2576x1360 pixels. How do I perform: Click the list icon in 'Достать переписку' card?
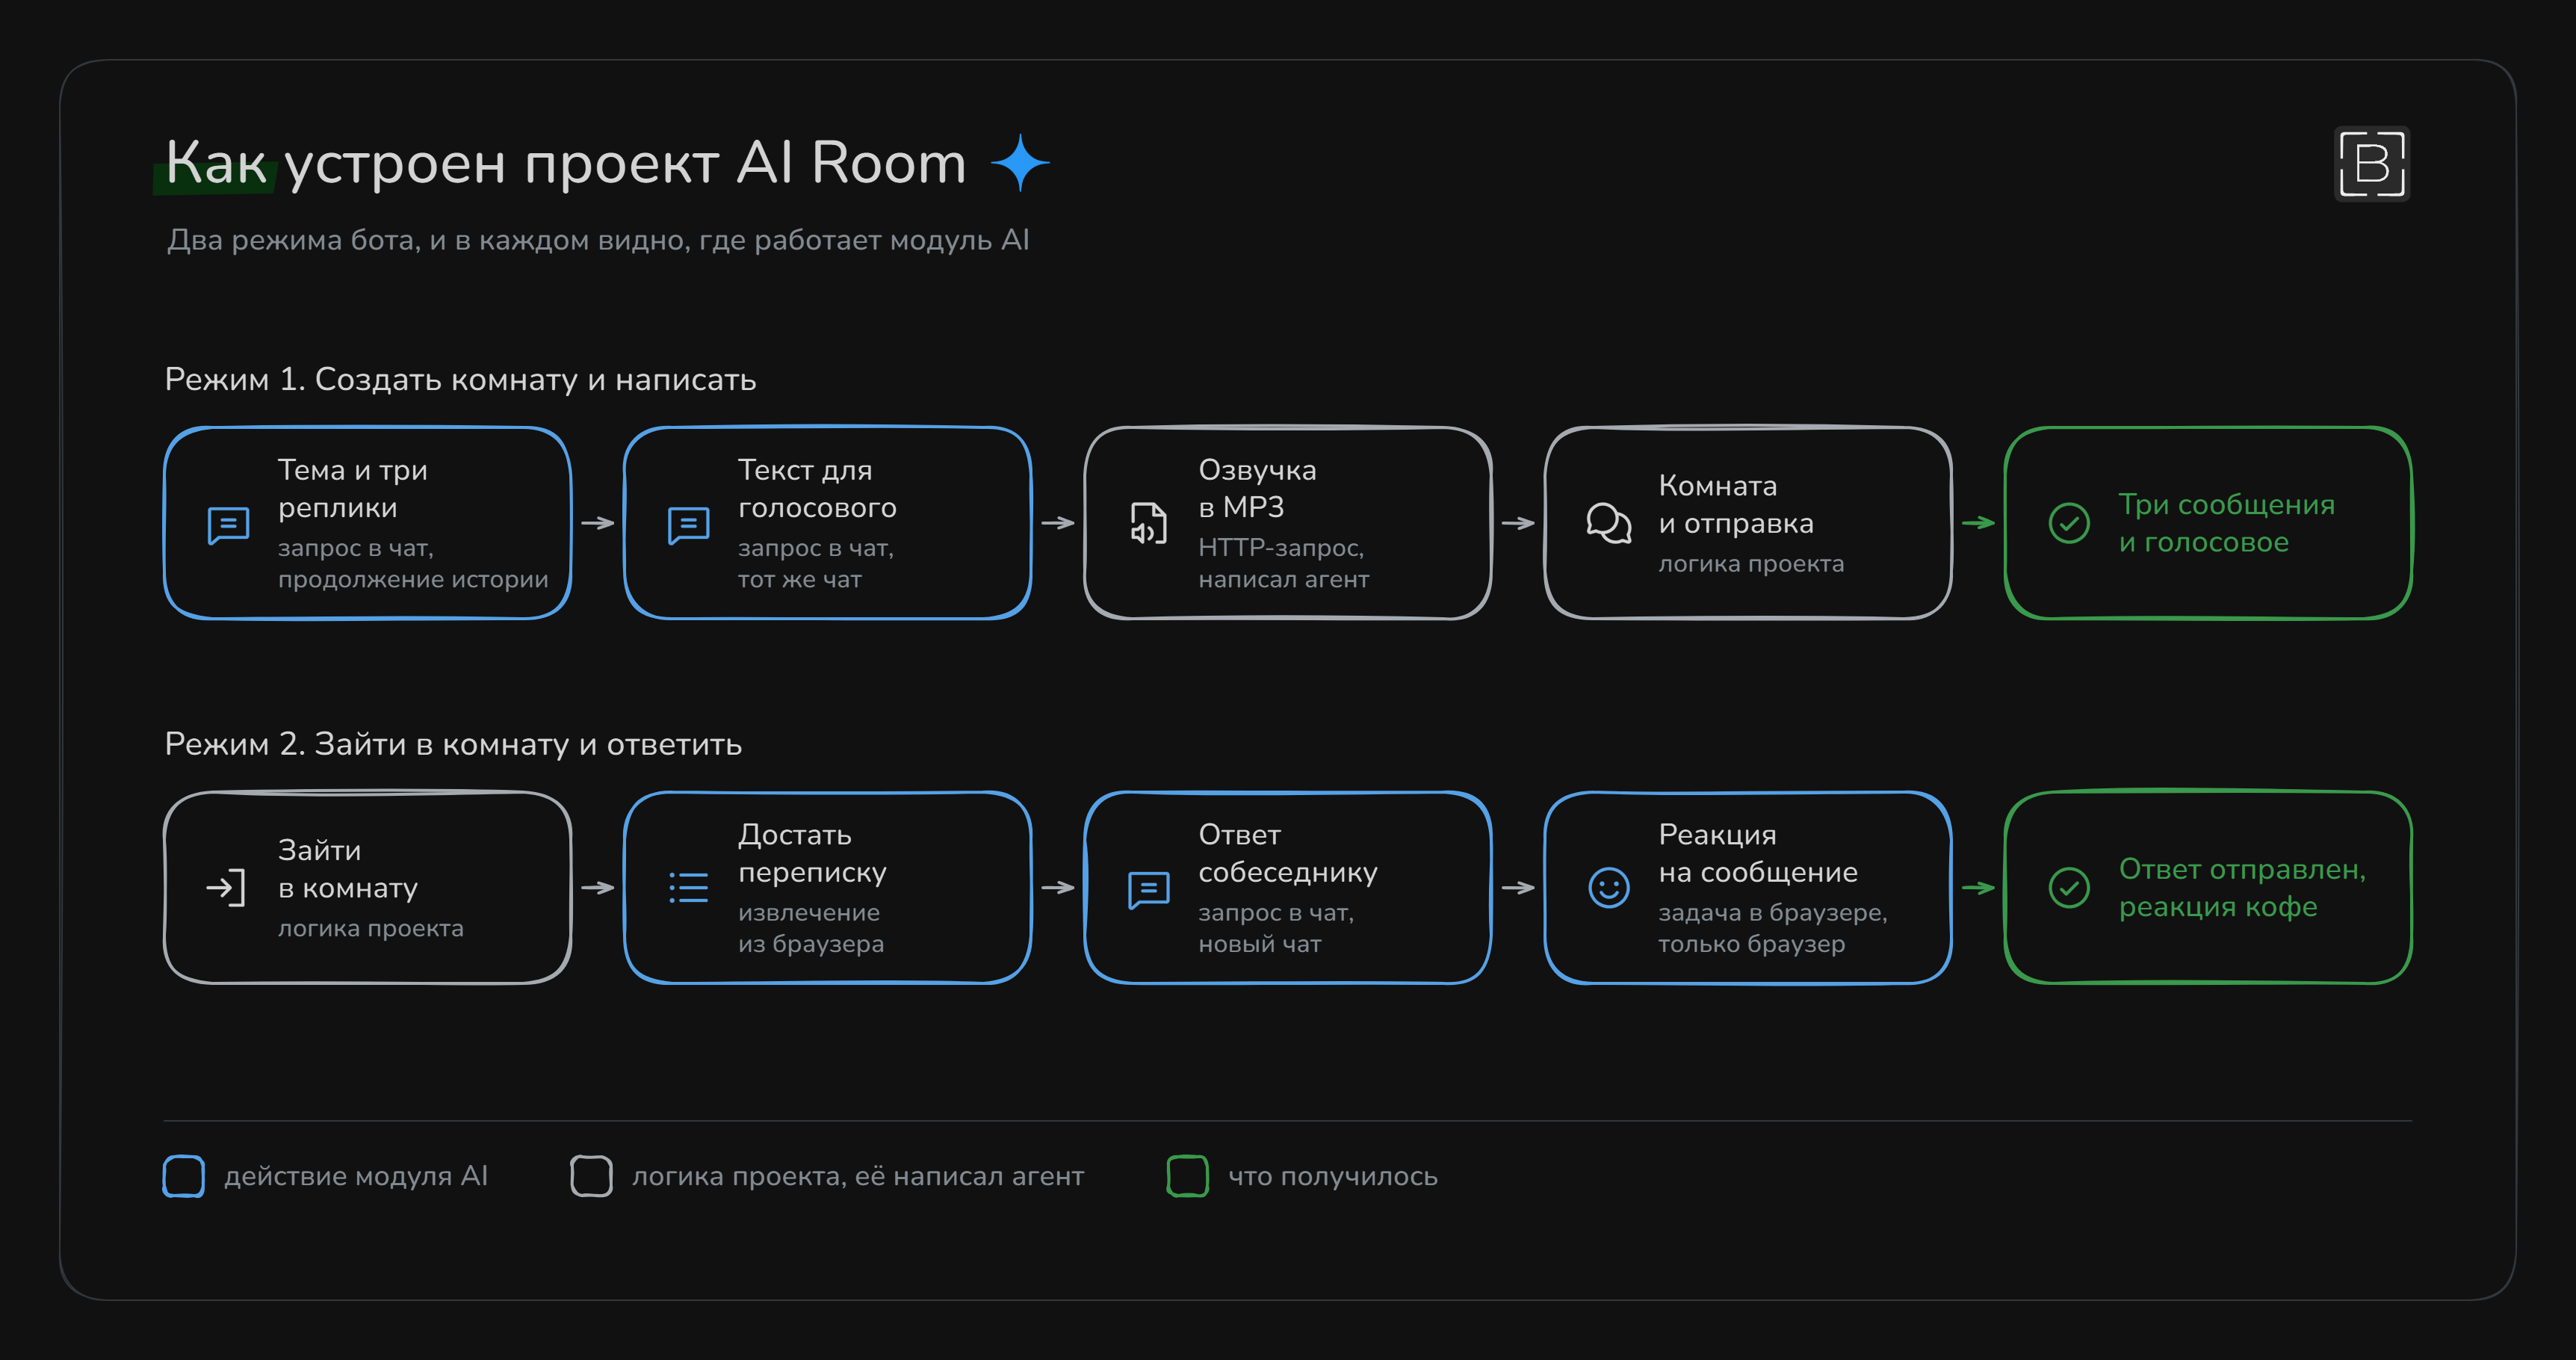[x=688, y=888]
